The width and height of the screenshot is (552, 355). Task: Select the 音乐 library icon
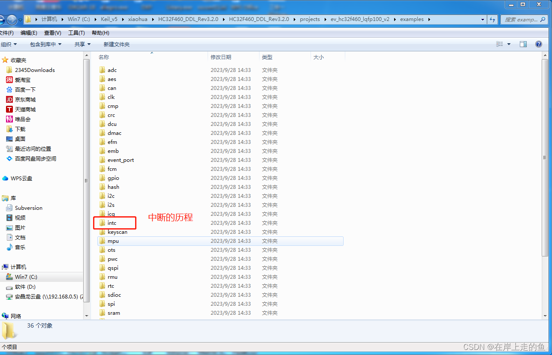click(9, 247)
